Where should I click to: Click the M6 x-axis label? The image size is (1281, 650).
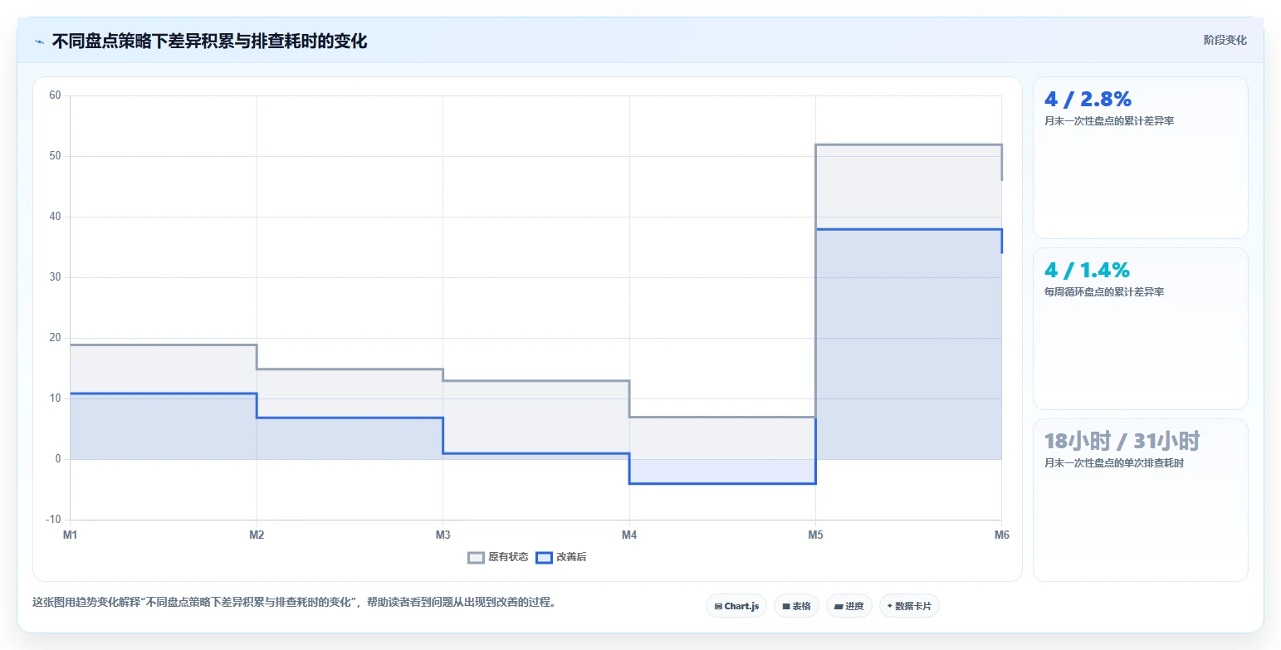(x=1001, y=535)
